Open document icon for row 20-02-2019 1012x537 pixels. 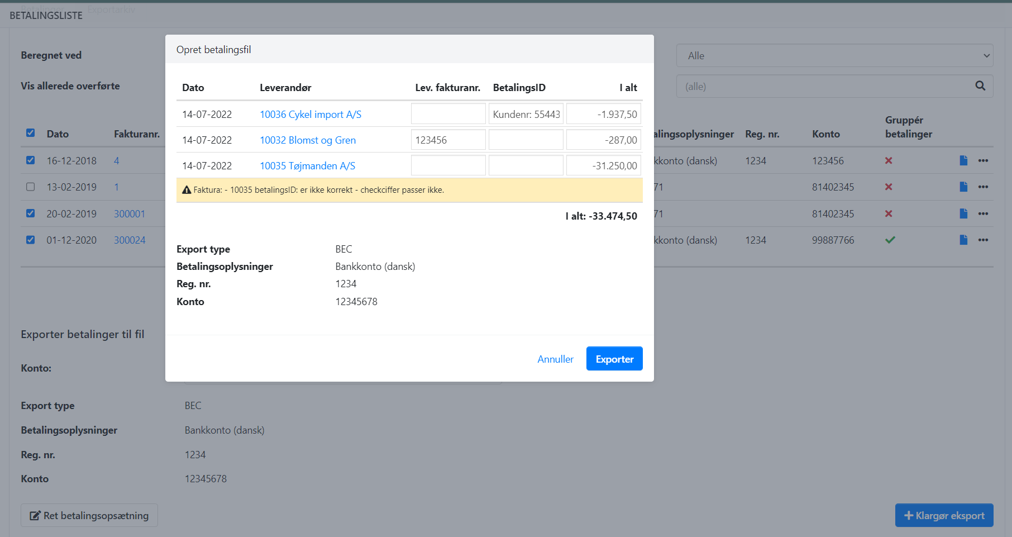point(963,213)
